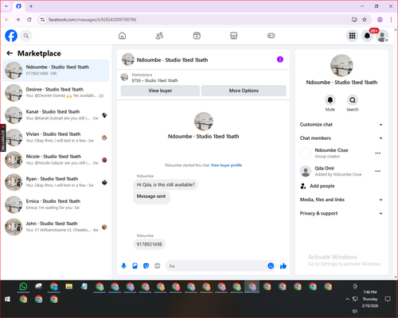Screen dimensions: 398x318
Task: Open the Gaming controller icon
Action: [x=271, y=36]
